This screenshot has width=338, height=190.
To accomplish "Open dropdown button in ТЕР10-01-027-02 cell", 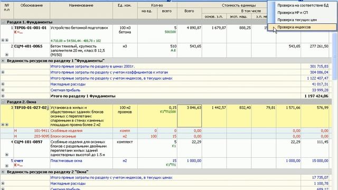I will click(48, 108).
